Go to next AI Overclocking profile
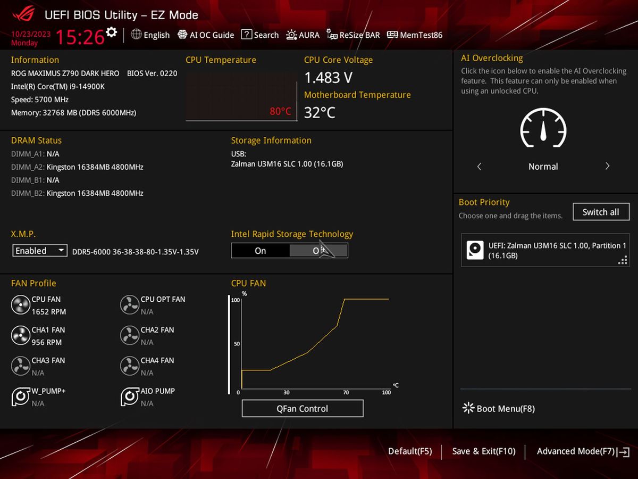Screen dimensions: 638x479 [607, 167]
